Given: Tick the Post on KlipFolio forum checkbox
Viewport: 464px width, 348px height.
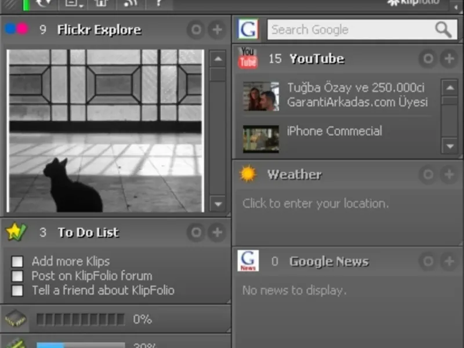Looking at the screenshot, I should pos(17,276).
